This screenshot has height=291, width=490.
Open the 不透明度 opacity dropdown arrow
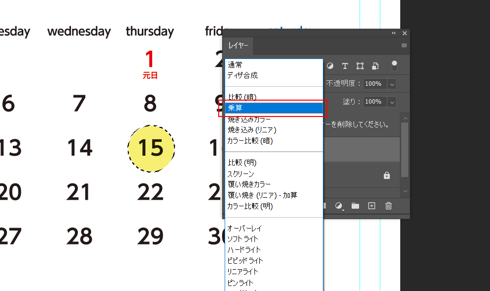392,84
